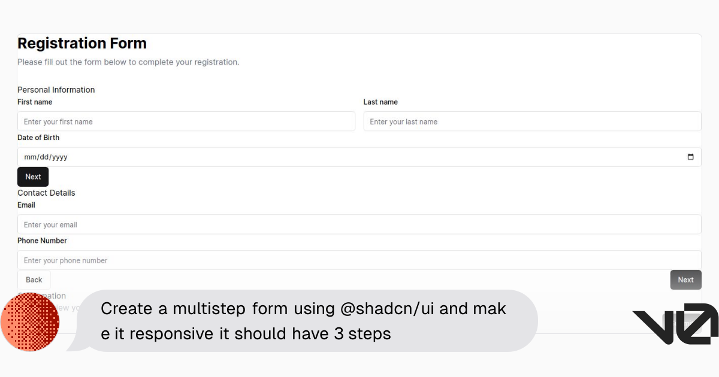The image size is (719, 377).
Task: Open the calendar picker icon in Date of Birth
Action: [x=690, y=157]
